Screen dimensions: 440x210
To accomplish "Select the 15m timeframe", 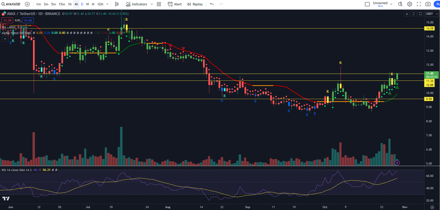I will click(62, 4).
